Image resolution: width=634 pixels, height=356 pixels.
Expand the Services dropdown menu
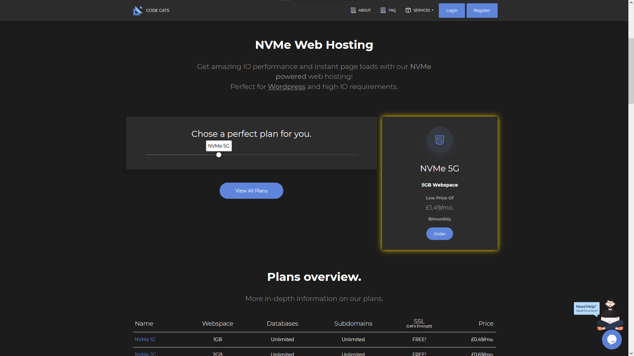pyautogui.click(x=419, y=10)
